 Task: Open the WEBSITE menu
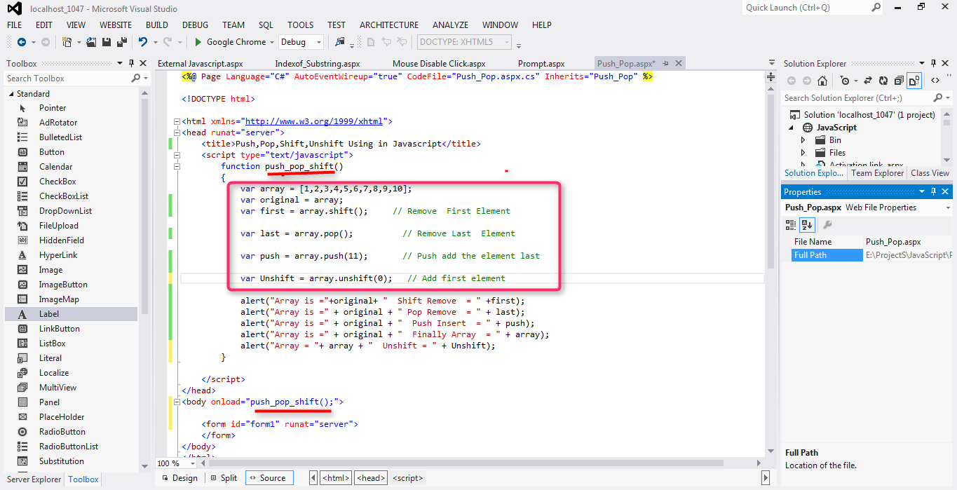(116, 25)
